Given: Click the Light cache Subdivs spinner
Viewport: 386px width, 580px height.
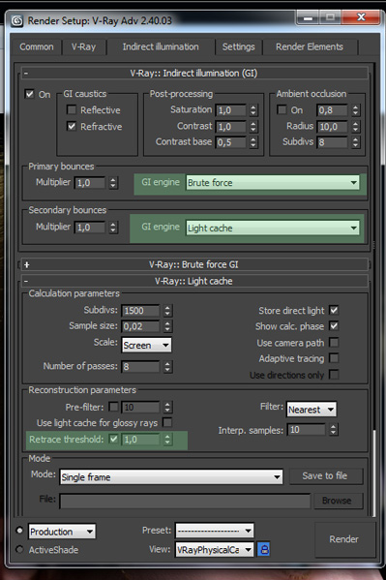Looking at the screenshot, I should [x=168, y=311].
